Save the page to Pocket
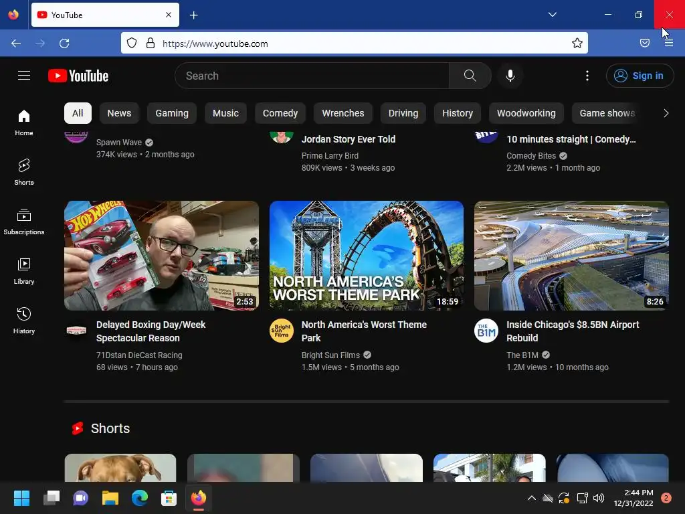Screen dimensions: 685x514 click(645, 43)
